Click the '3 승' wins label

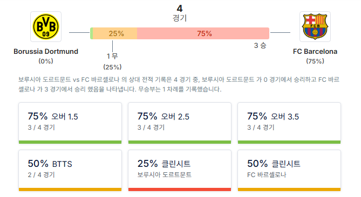pyautogui.click(x=260, y=45)
